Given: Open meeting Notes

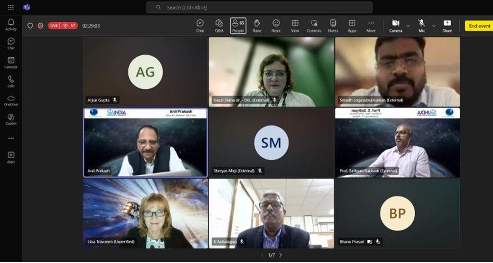Looking at the screenshot, I should pyautogui.click(x=333, y=25).
